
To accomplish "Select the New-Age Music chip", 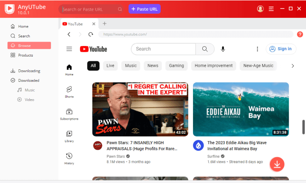I will (258, 66).
